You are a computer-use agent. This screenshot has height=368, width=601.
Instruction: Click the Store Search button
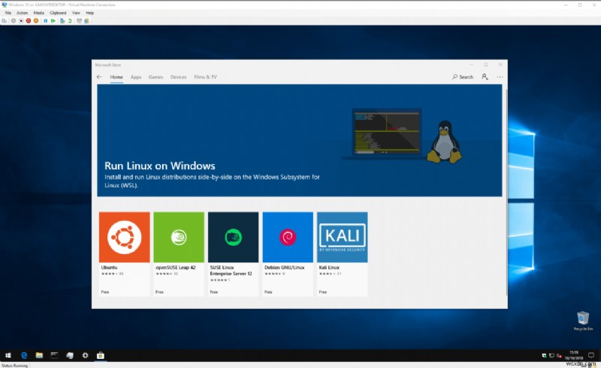463,77
